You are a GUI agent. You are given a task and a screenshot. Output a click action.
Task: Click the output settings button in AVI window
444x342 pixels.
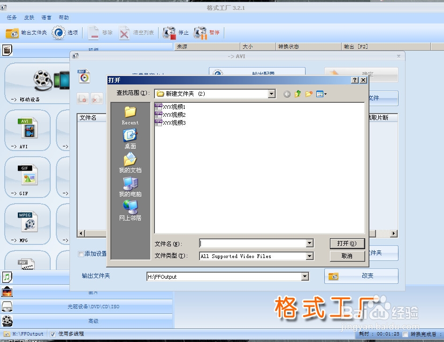(x=257, y=72)
